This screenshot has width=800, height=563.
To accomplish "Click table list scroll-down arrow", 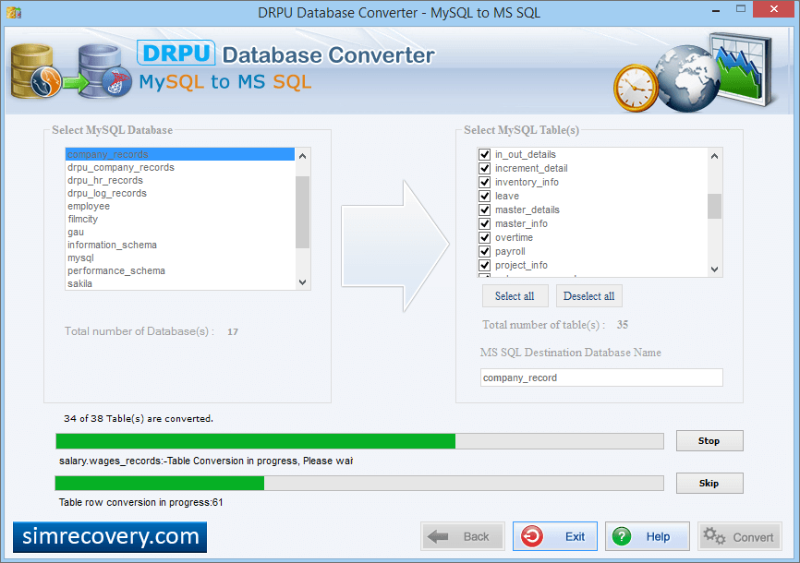I will coord(714,270).
